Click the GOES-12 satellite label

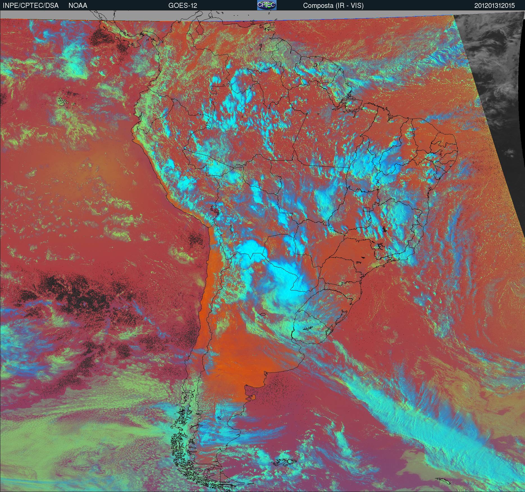pyautogui.click(x=182, y=6)
